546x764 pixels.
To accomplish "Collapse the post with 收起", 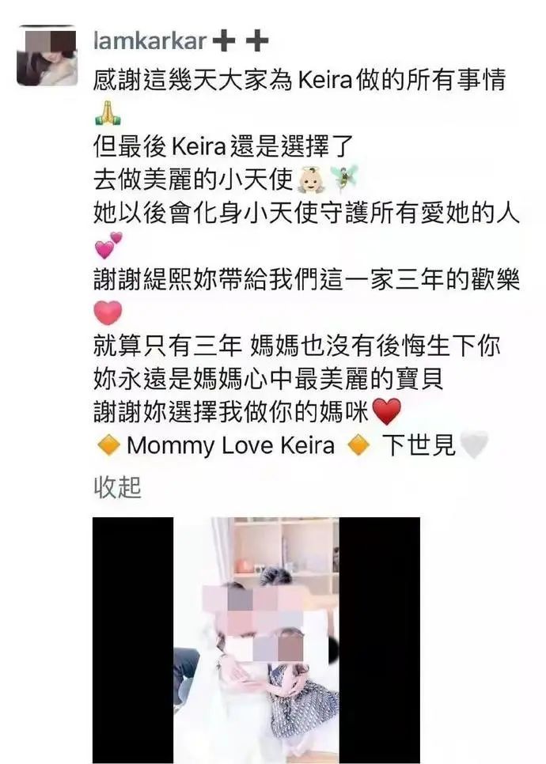I will tap(117, 486).
